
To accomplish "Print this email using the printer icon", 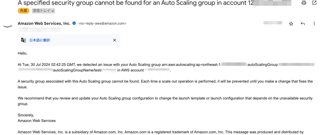I will pyautogui.click(x=304, y=3).
